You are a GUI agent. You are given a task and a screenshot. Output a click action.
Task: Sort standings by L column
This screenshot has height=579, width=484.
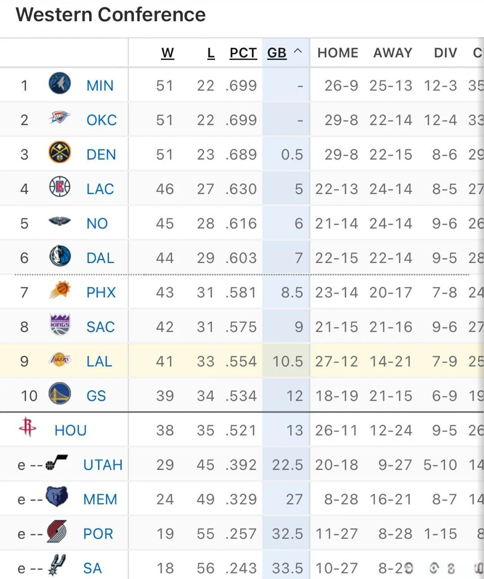tap(211, 53)
